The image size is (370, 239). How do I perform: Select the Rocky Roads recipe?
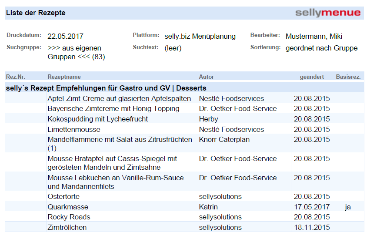coord(69,217)
